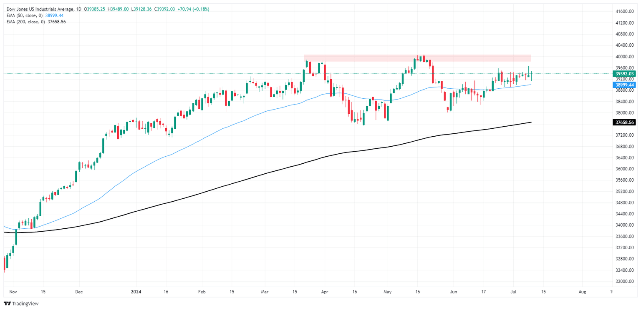Click the 1D interval label
The height and width of the screenshot is (310, 641).
(79, 9)
